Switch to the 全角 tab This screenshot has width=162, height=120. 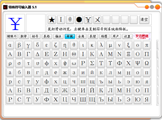tap(81, 36)
